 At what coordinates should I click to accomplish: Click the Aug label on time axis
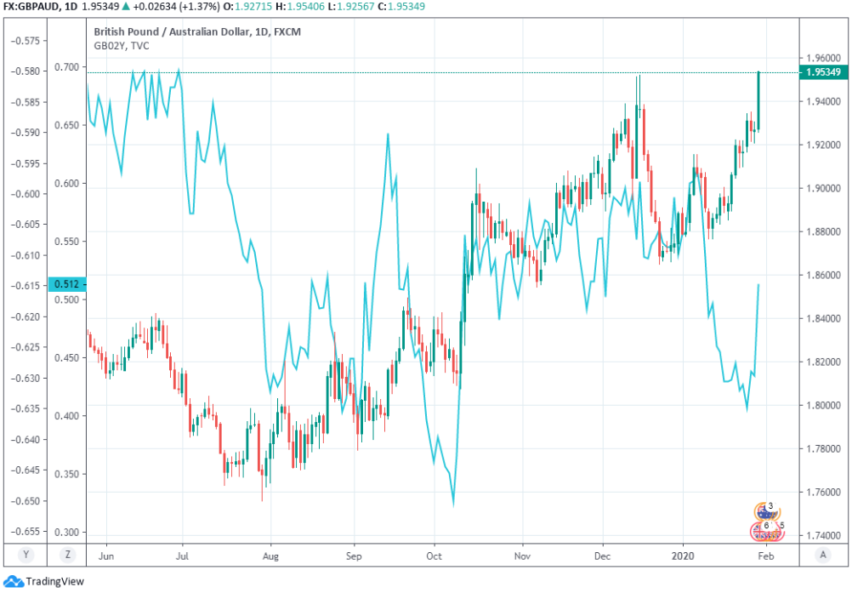270,556
